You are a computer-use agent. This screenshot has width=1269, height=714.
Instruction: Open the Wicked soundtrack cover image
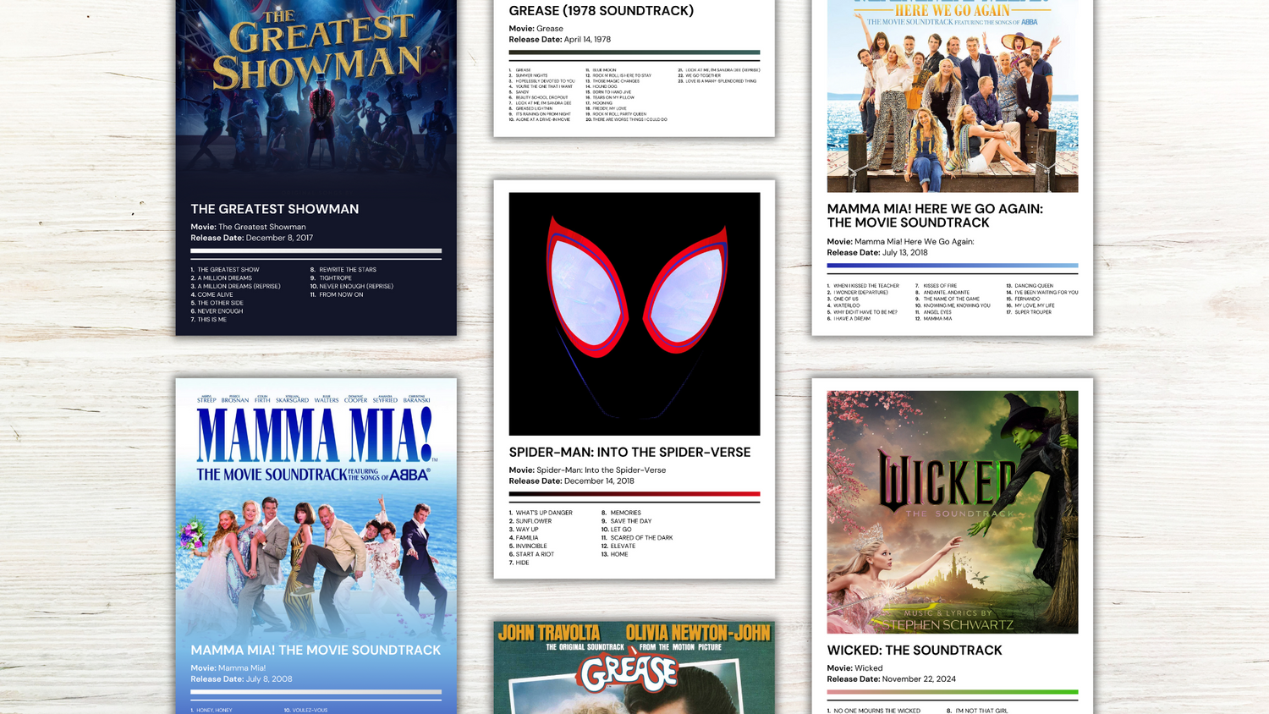952,512
